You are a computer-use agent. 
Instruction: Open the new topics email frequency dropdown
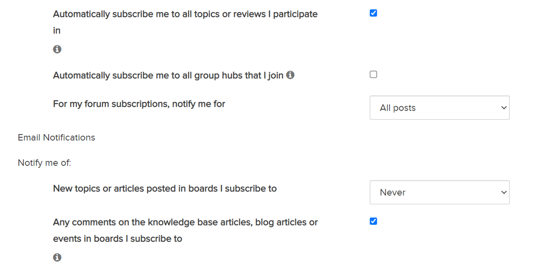(x=439, y=192)
